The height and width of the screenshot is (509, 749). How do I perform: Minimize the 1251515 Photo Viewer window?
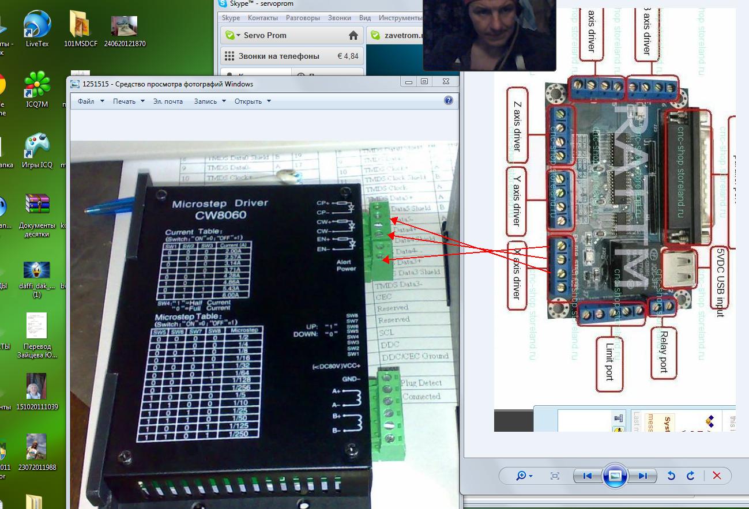pyautogui.click(x=409, y=82)
